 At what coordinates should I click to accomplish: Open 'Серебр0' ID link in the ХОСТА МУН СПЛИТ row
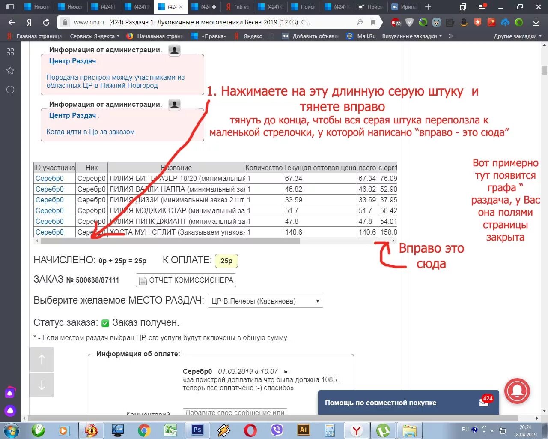49,232
